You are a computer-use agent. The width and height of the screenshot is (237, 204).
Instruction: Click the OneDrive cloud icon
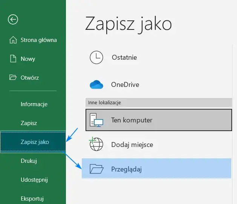[96, 85]
